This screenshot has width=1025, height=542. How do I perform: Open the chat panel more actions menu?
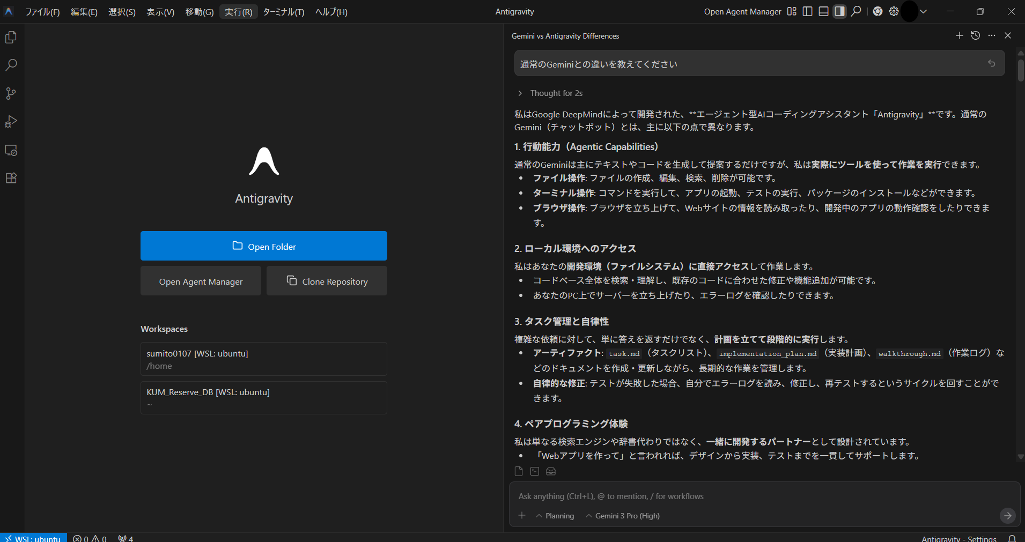[992, 35]
